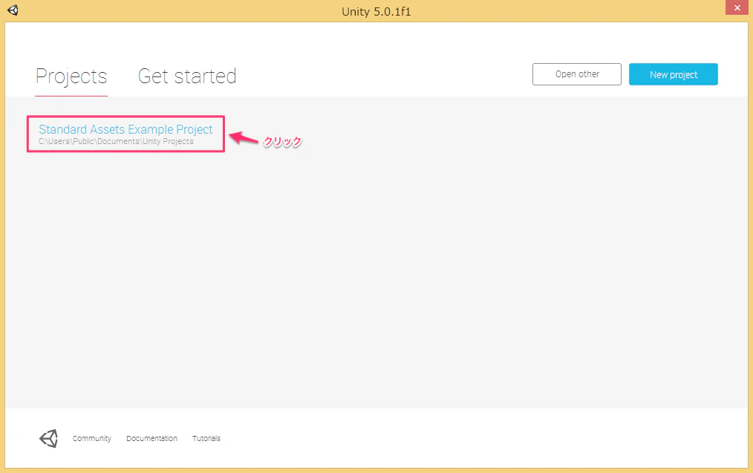Click the Open other button
This screenshot has height=473, width=753.
[577, 74]
